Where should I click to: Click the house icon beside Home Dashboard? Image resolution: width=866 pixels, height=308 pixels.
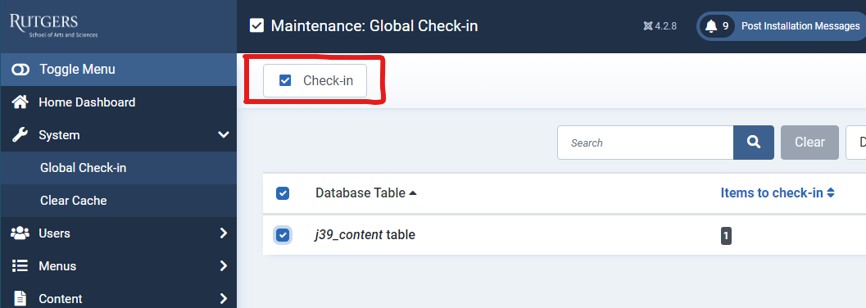pyautogui.click(x=20, y=102)
